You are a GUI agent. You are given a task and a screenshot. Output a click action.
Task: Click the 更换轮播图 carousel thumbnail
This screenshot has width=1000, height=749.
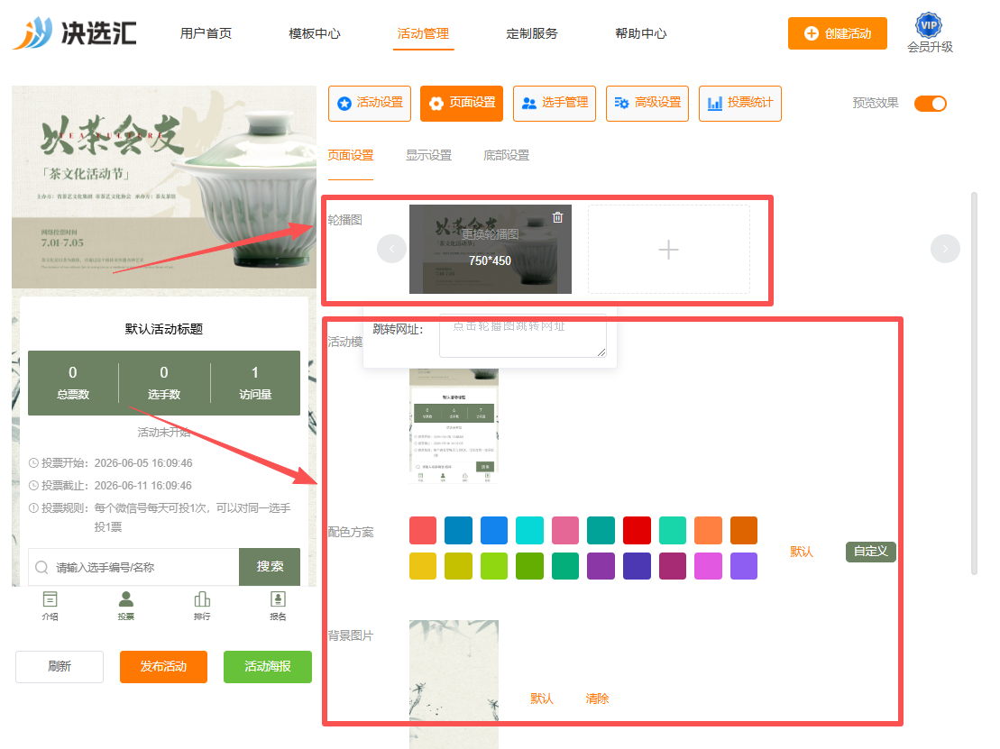point(490,250)
